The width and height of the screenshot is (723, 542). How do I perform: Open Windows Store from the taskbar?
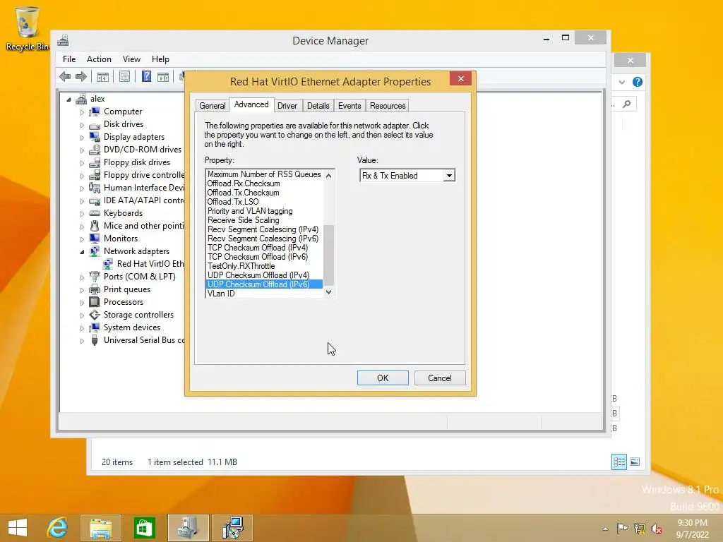[144, 528]
